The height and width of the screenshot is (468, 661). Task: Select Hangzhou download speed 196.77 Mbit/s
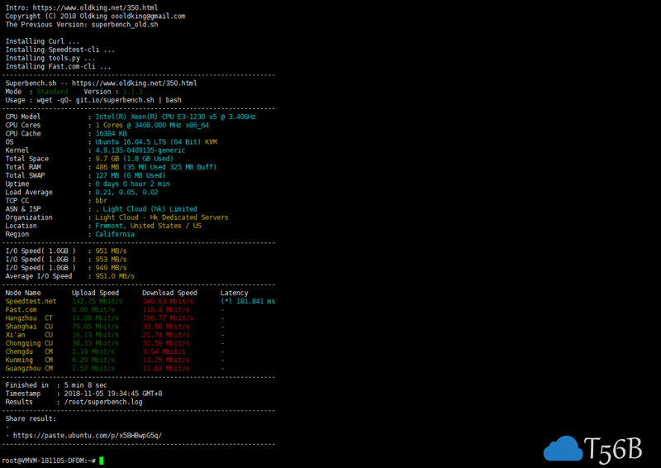(x=168, y=318)
